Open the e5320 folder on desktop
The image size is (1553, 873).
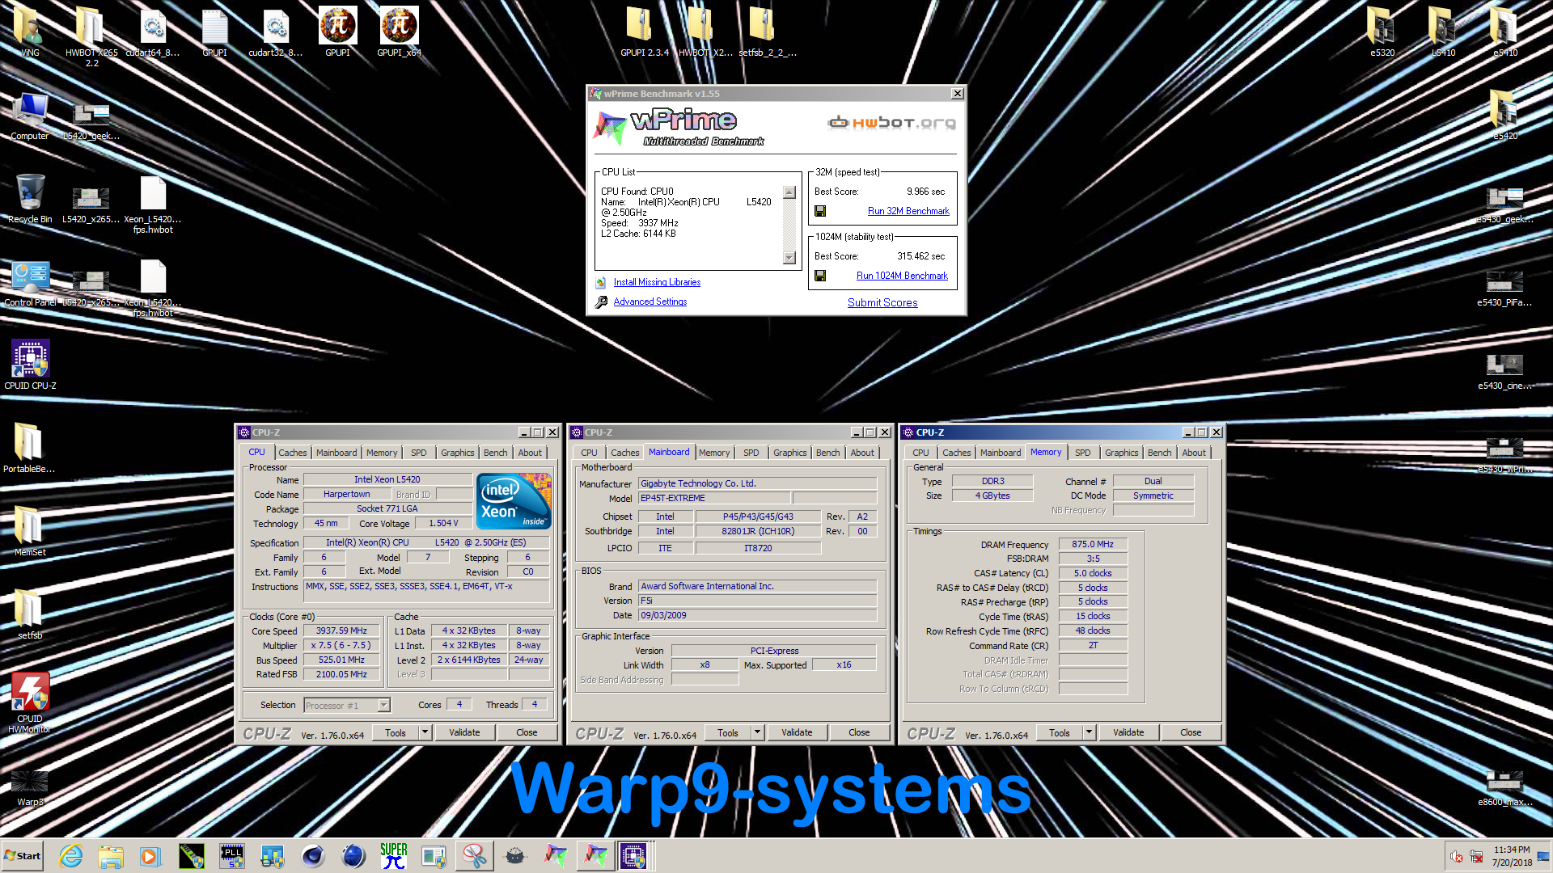click(x=1382, y=26)
